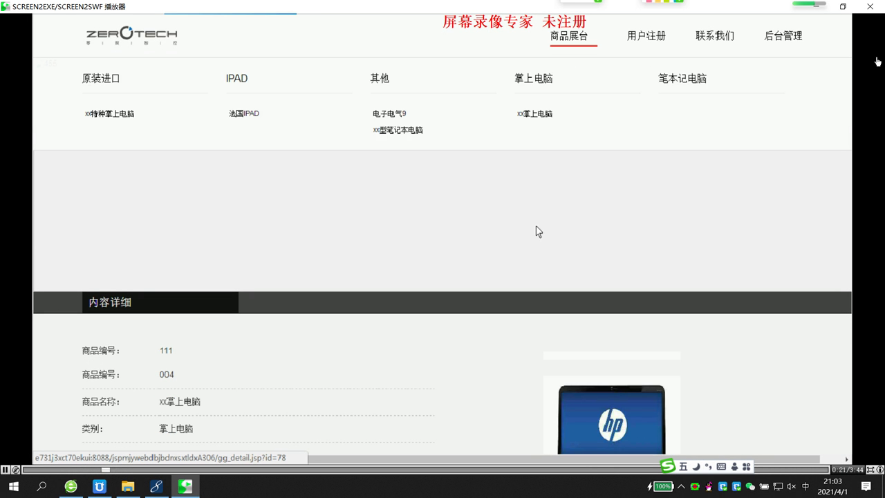Click product number value 004

point(167,375)
